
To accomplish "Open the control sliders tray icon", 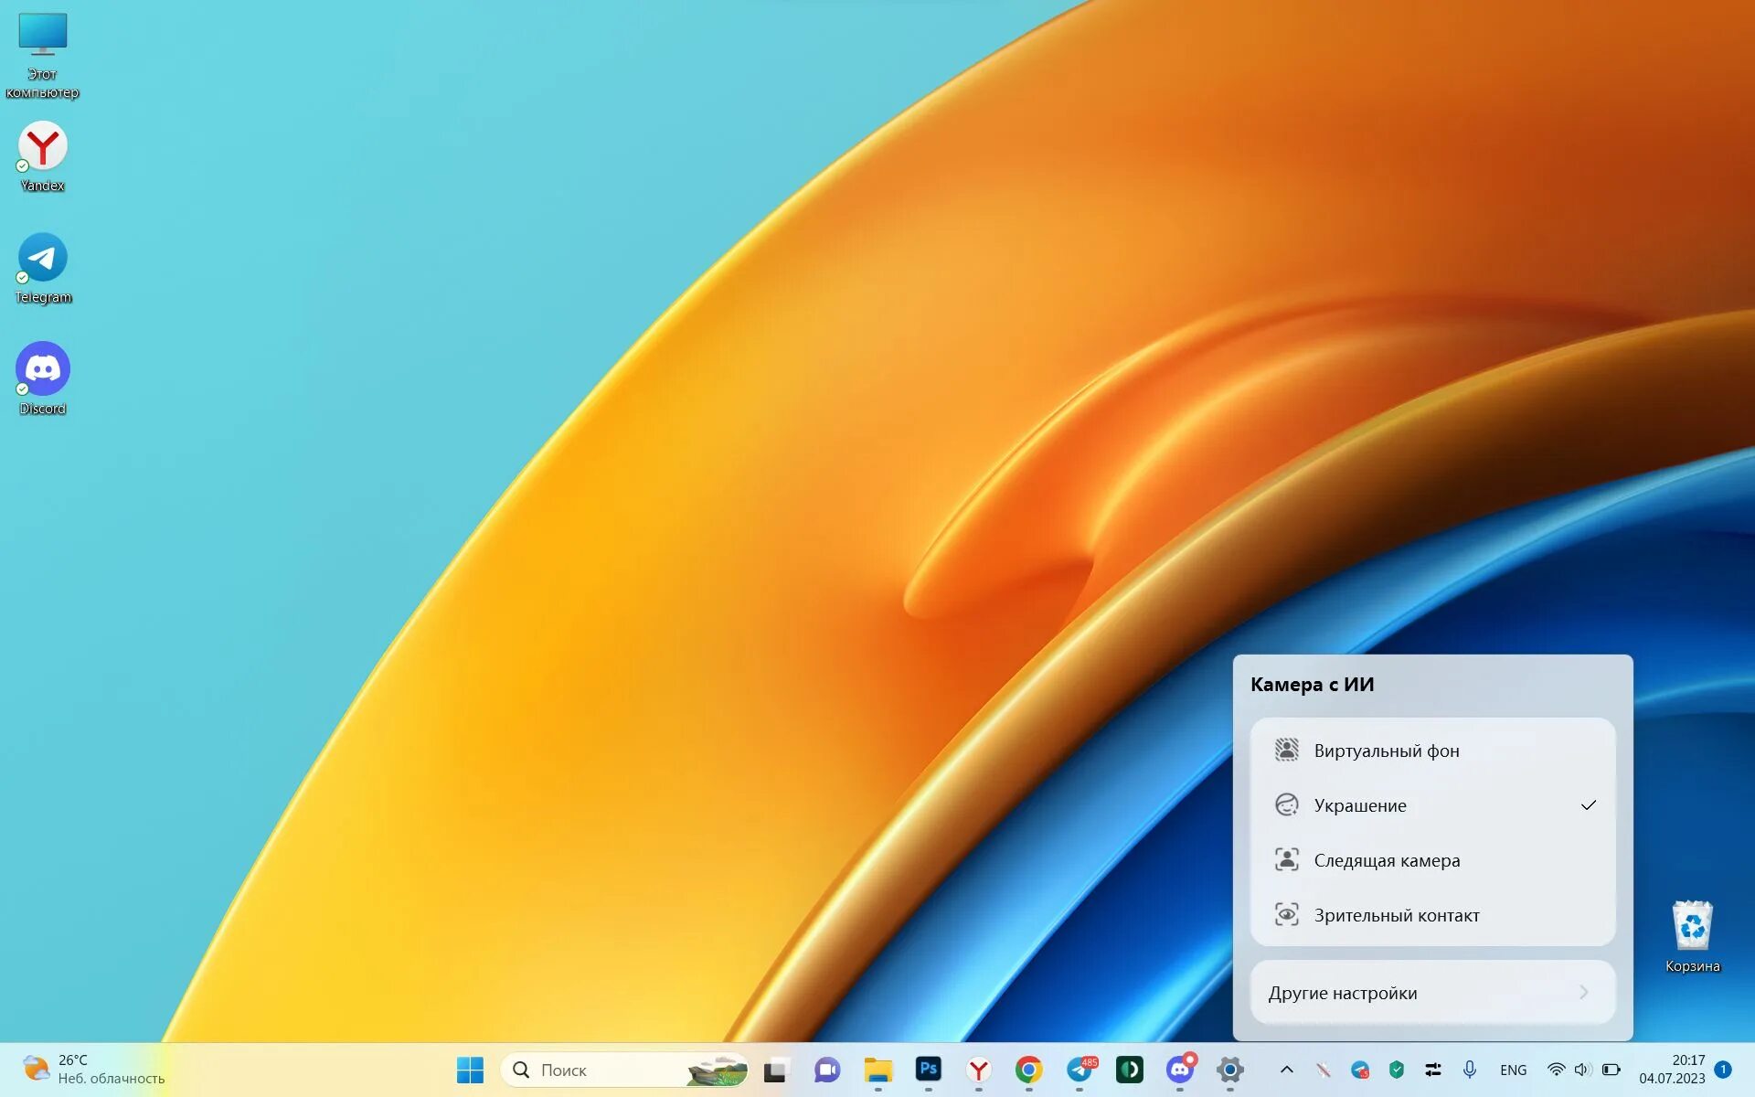I will coord(1433,1070).
